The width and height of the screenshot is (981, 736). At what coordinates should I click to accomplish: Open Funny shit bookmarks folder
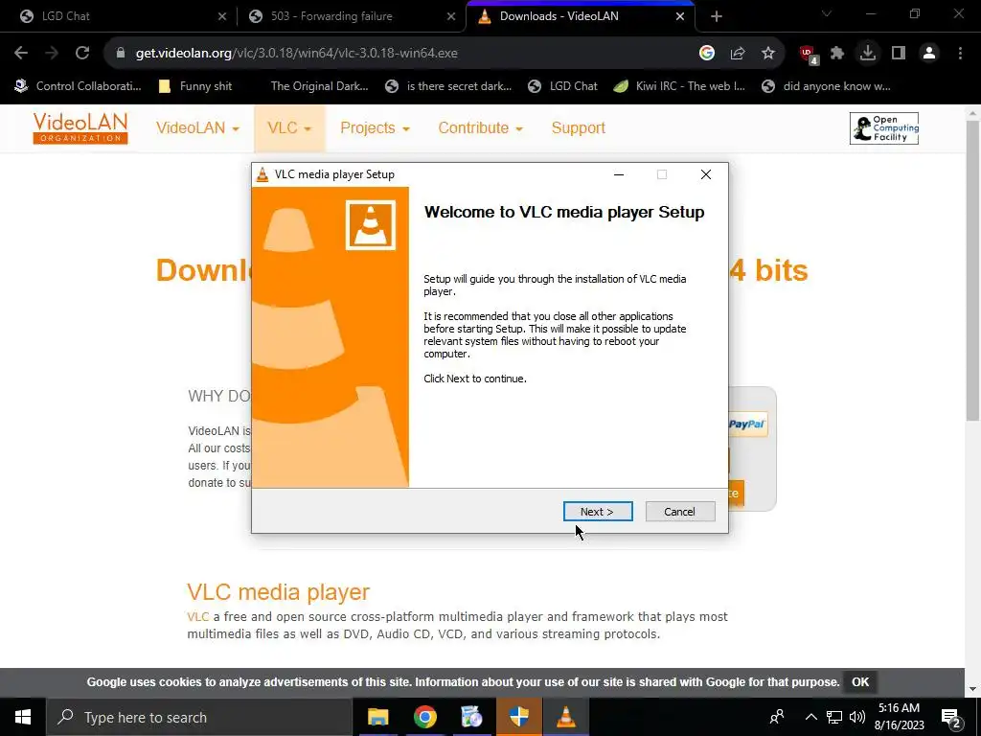[195, 86]
